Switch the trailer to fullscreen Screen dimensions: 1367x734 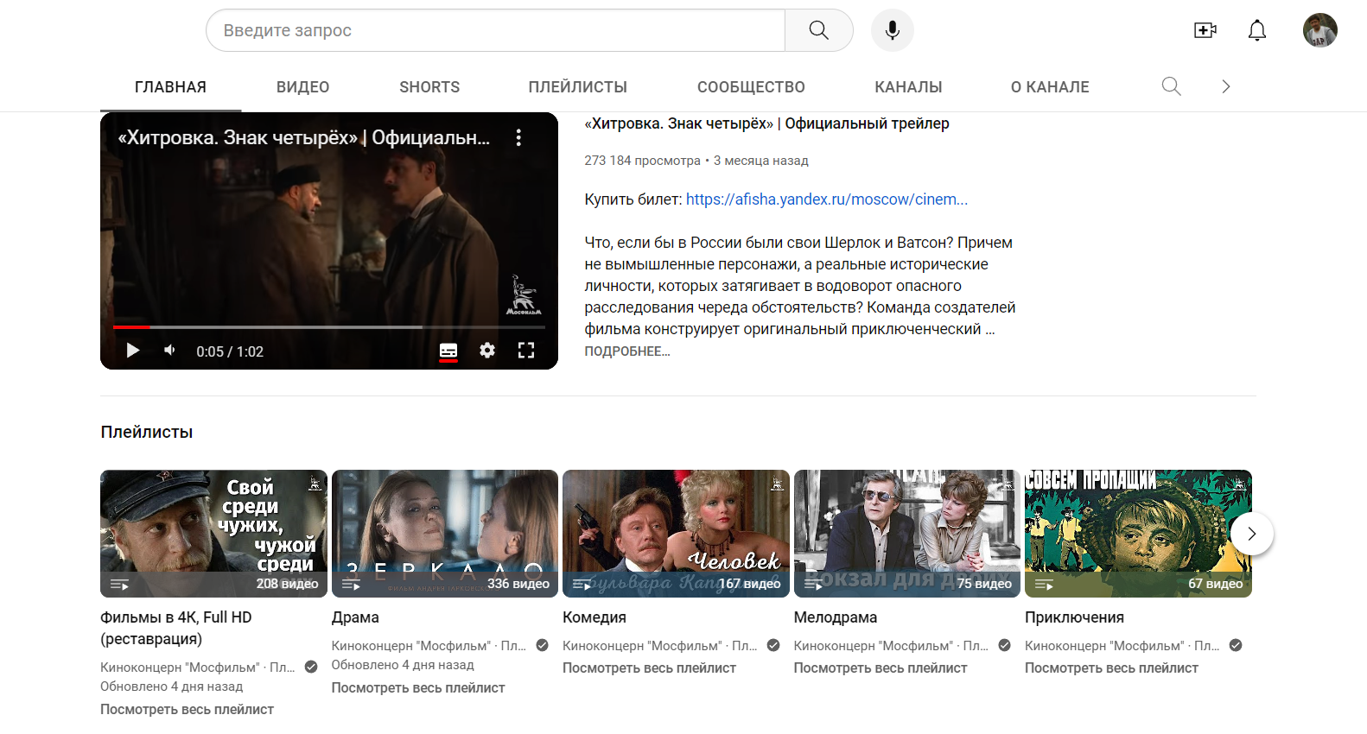click(526, 351)
